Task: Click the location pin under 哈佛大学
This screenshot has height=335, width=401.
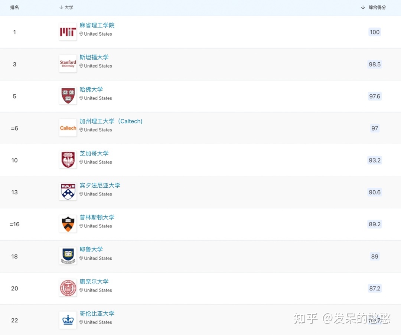Action: tap(81, 98)
